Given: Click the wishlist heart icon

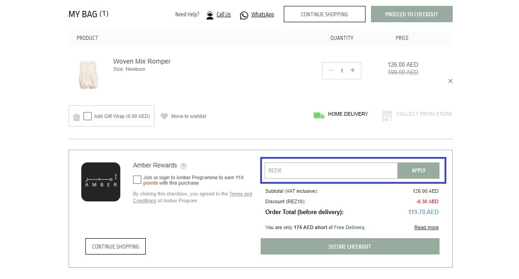Looking at the screenshot, I should pos(164,116).
